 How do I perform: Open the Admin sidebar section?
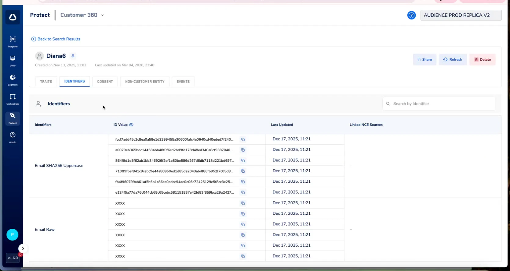coord(13,138)
